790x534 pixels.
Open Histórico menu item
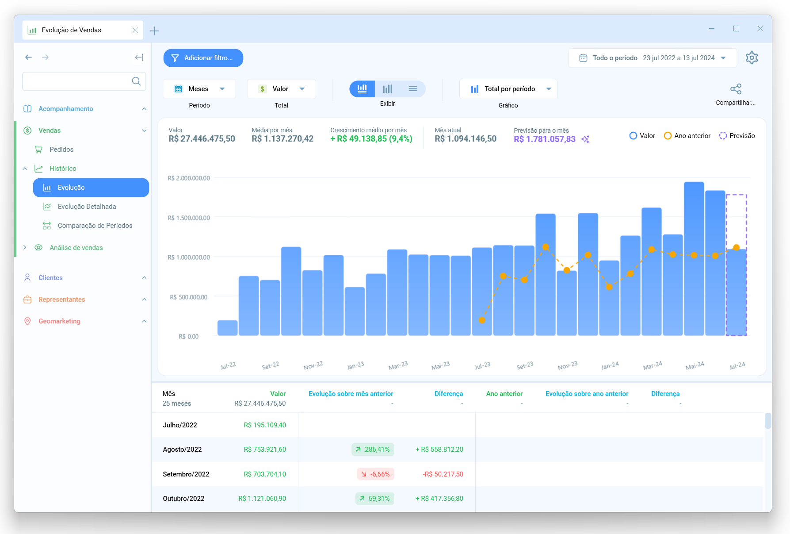pos(63,169)
